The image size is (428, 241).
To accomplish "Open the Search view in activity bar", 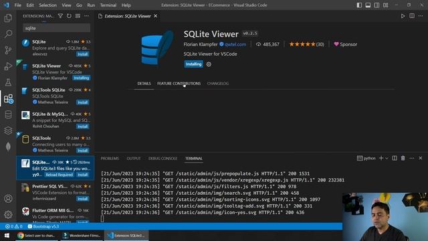I will tap(8, 34).
